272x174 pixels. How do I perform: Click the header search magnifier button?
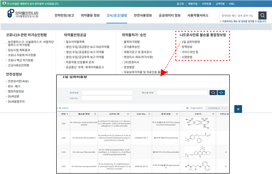click(x=262, y=16)
